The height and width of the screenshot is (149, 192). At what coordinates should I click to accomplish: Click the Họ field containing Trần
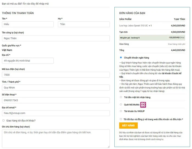point(84,24)
